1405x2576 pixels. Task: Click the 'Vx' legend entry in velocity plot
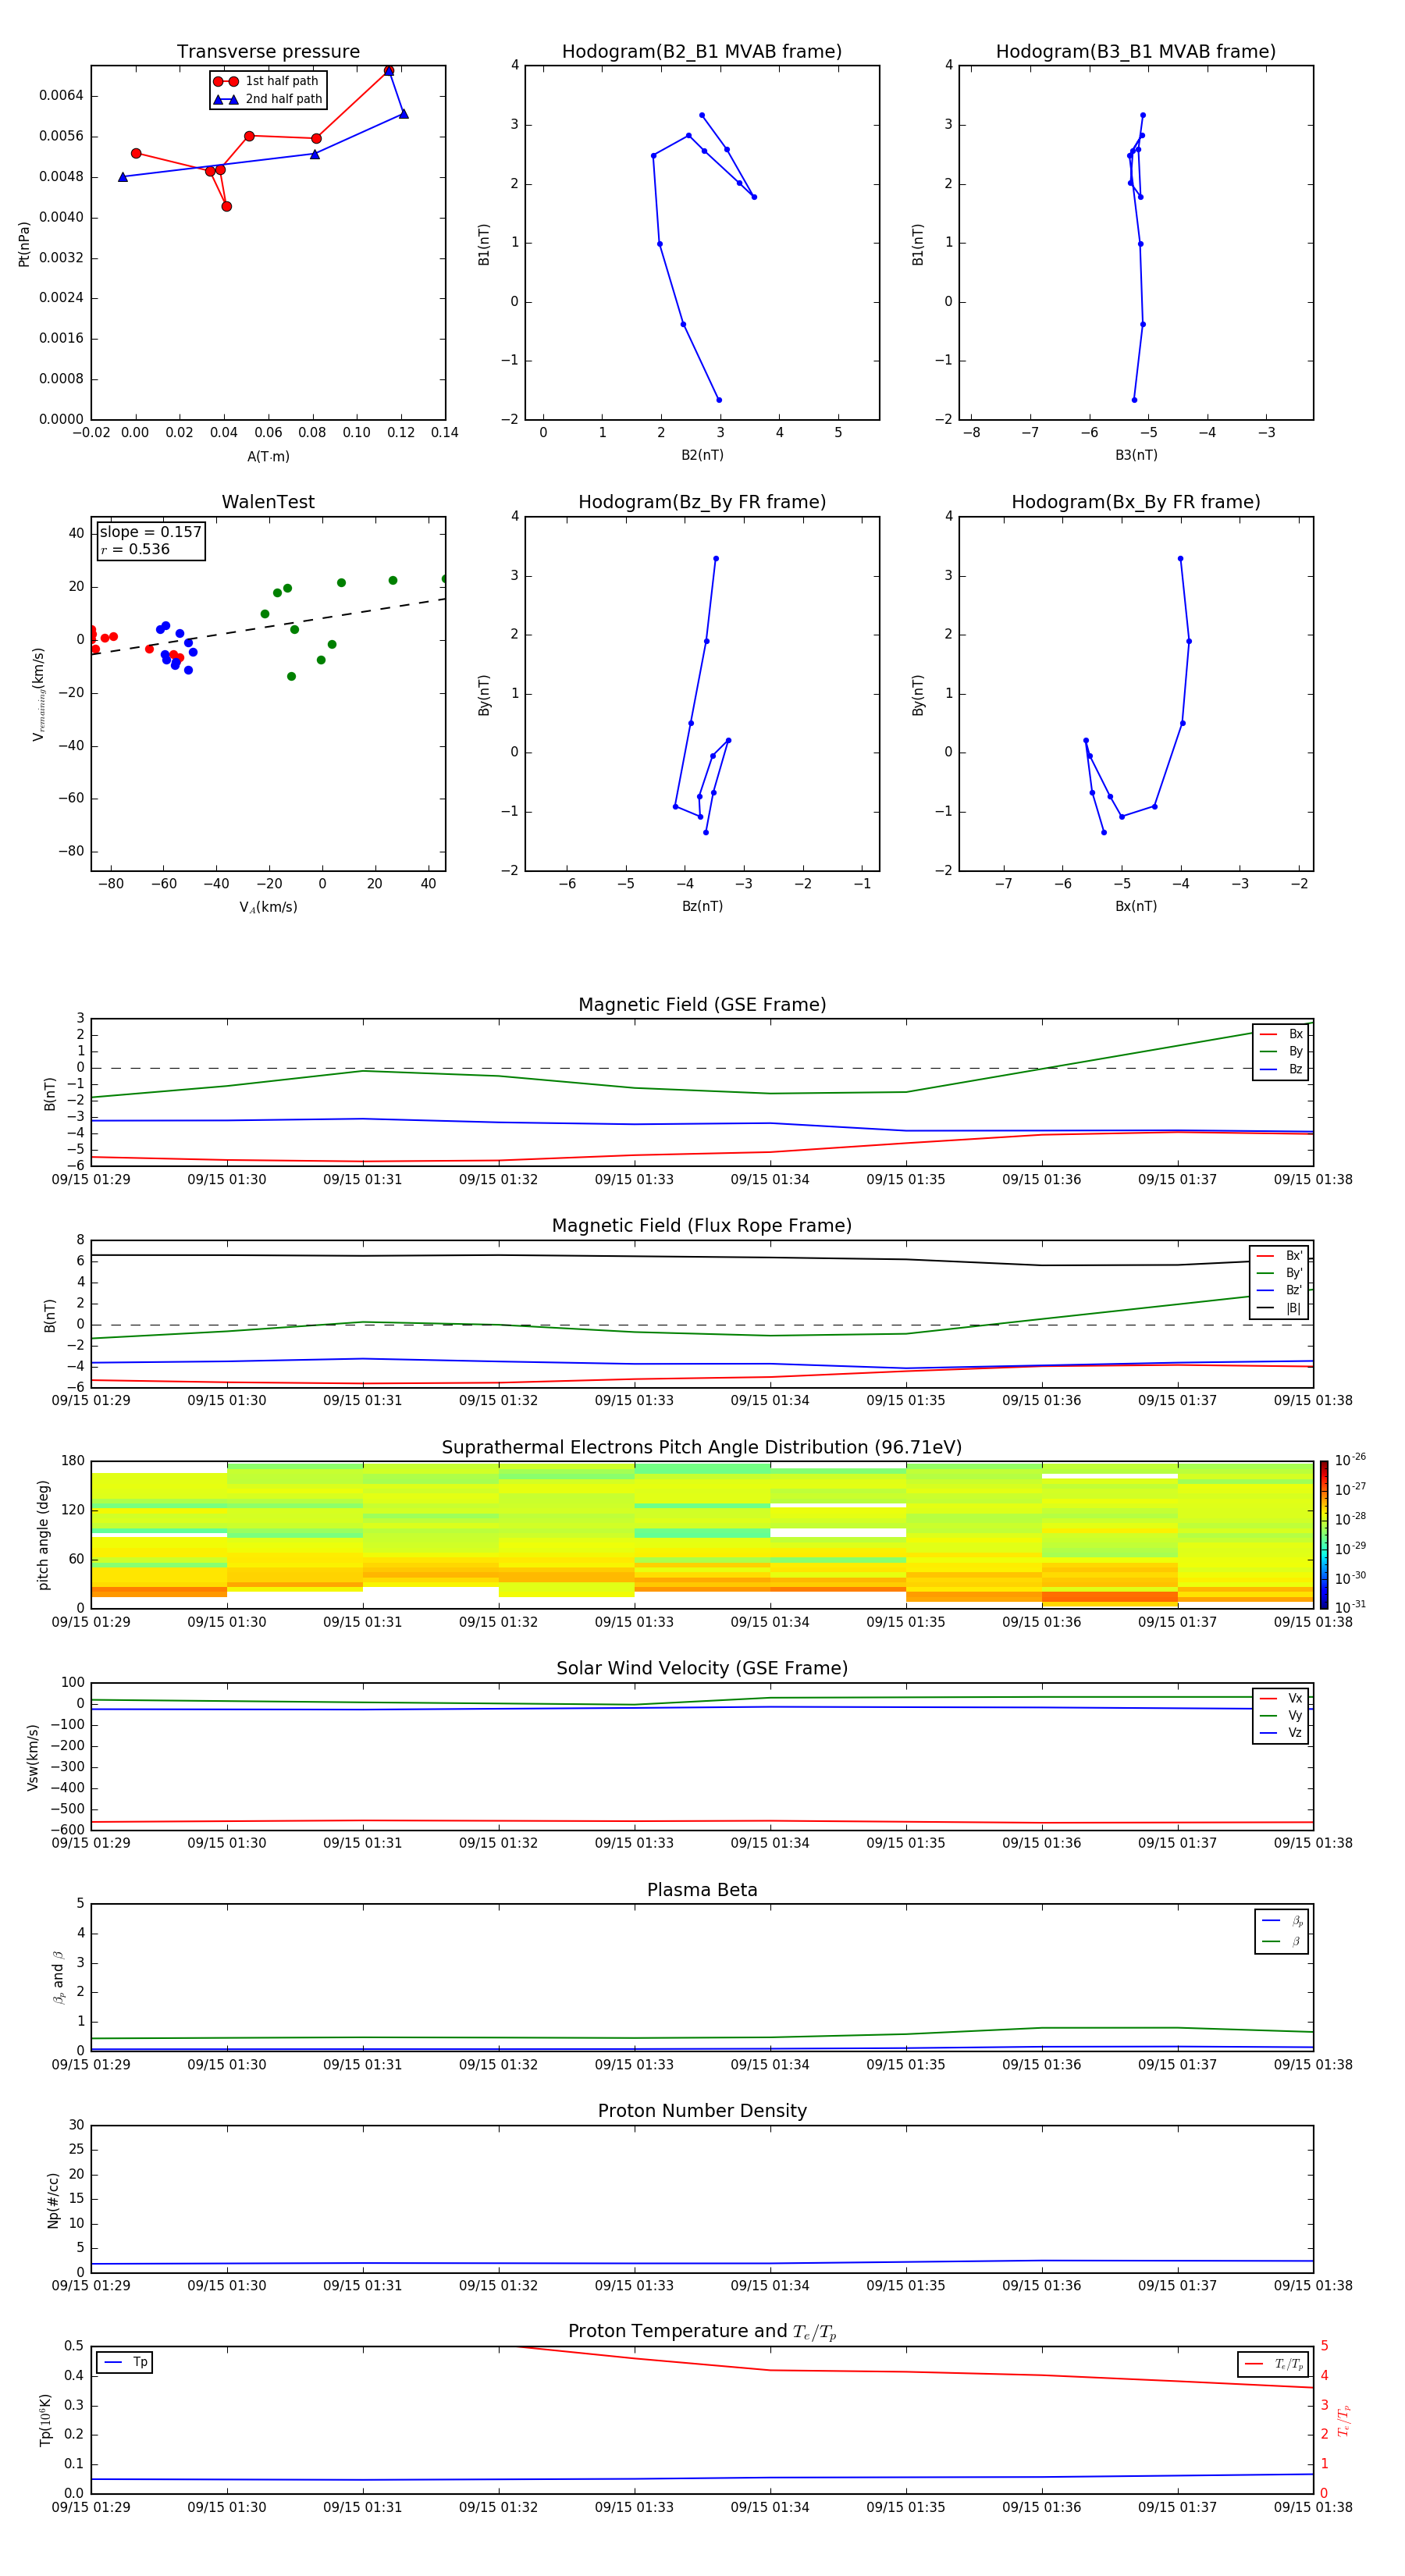[1281, 1698]
